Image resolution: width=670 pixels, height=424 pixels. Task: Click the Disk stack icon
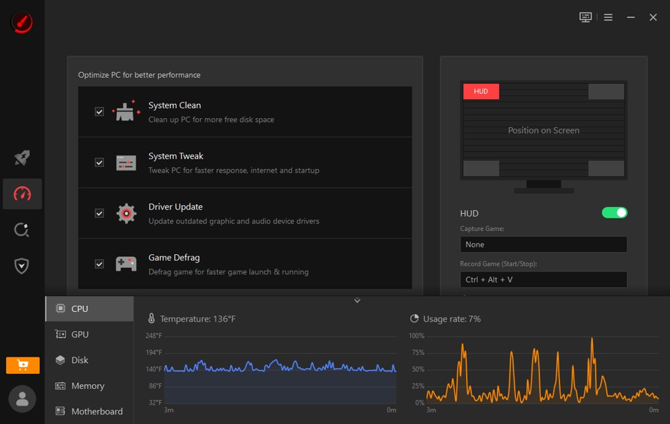pyautogui.click(x=60, y=360)
